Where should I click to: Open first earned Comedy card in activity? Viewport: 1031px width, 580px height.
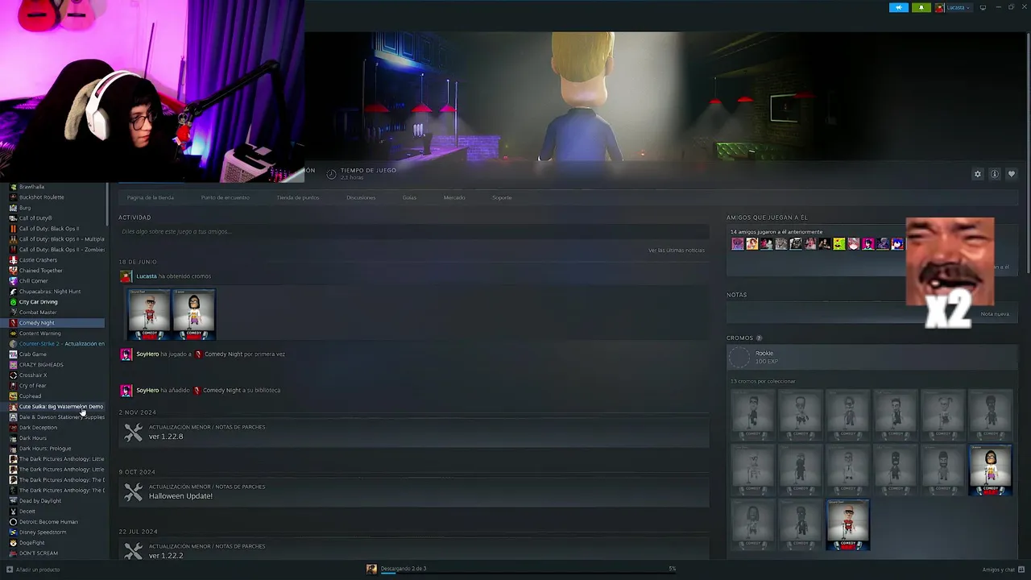coord(149,313)
